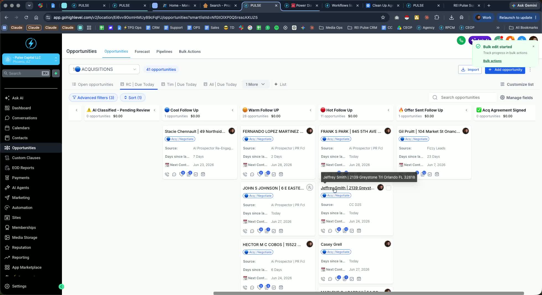The width and height of the screenshot is (542, 295).
Task: Select the Jeffrey Smith card checkbox
Action: click(389, 188)
